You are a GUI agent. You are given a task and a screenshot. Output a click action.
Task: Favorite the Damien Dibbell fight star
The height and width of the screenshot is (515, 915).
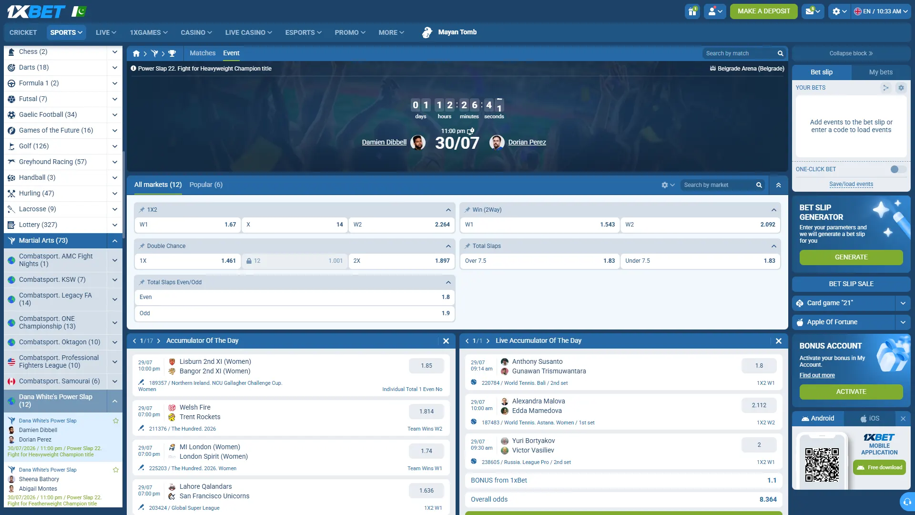(x=115, y=421)
